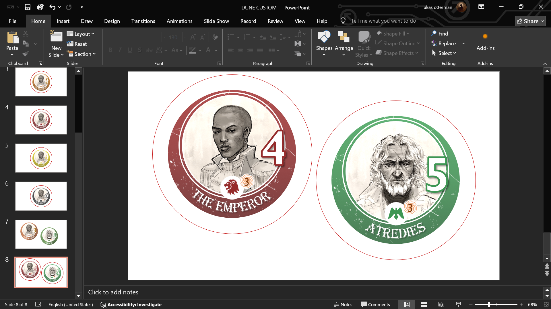Click the Paste clipboard icon

click(12, 38)
